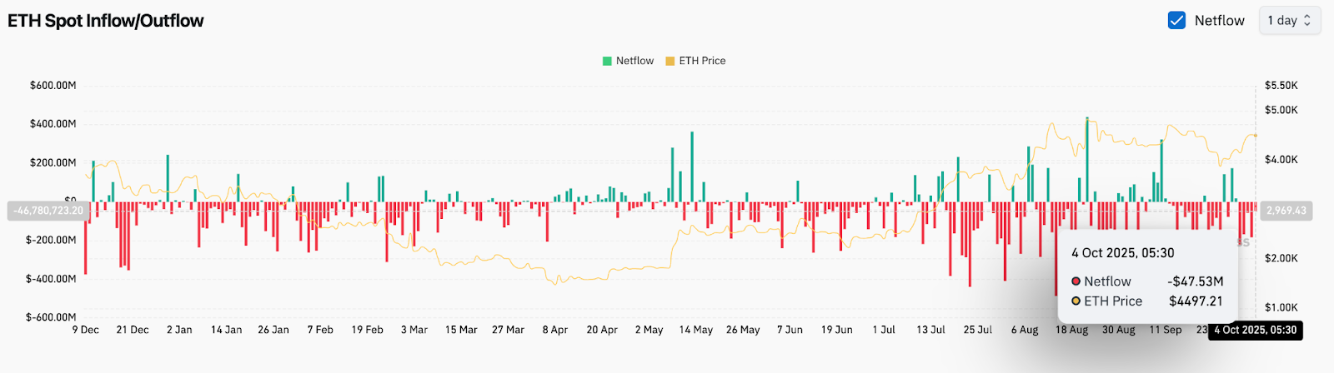Screen dimensions: 1334x373
Task: Click the -46,780,723.20 left axis value tag
Action: 48,211
